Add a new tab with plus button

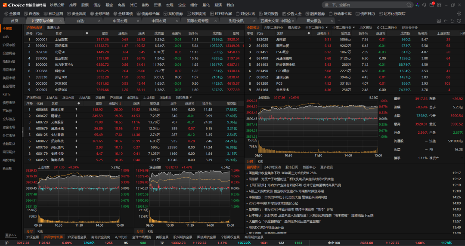[339, 21]
